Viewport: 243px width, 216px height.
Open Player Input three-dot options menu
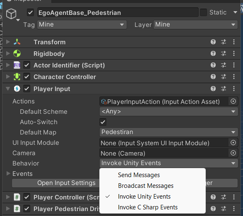(x=234, y=89)
